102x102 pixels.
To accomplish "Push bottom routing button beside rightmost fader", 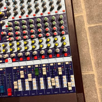I will click(x=73, y=84).
